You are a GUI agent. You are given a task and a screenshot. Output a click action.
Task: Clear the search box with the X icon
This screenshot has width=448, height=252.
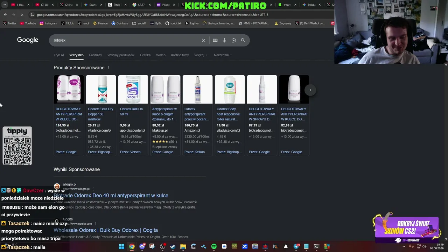pyautogui.click(x=204, y=40)
